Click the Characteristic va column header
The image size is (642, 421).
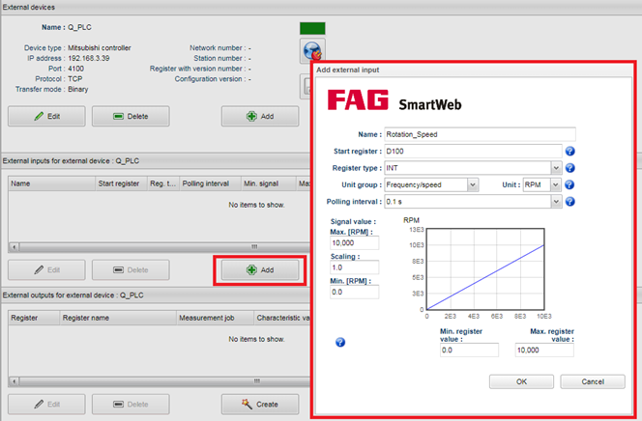pos(282,318)
